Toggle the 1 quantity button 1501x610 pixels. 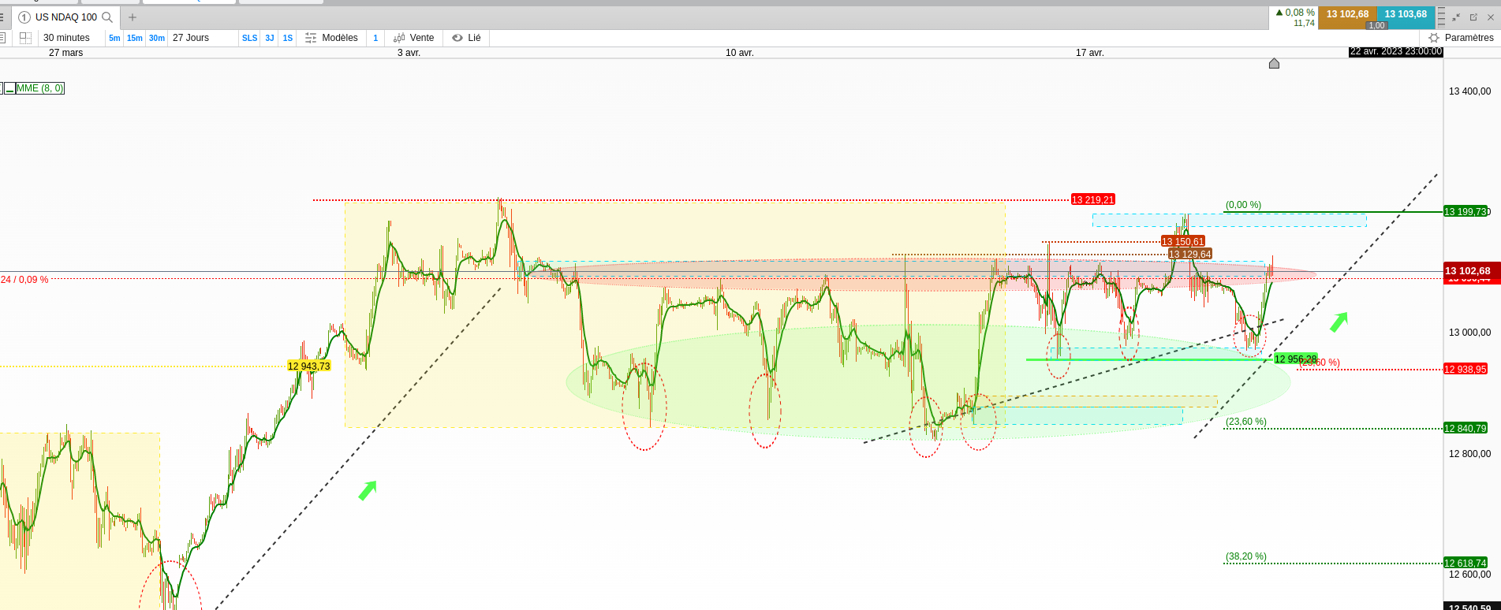coord(375,38)
